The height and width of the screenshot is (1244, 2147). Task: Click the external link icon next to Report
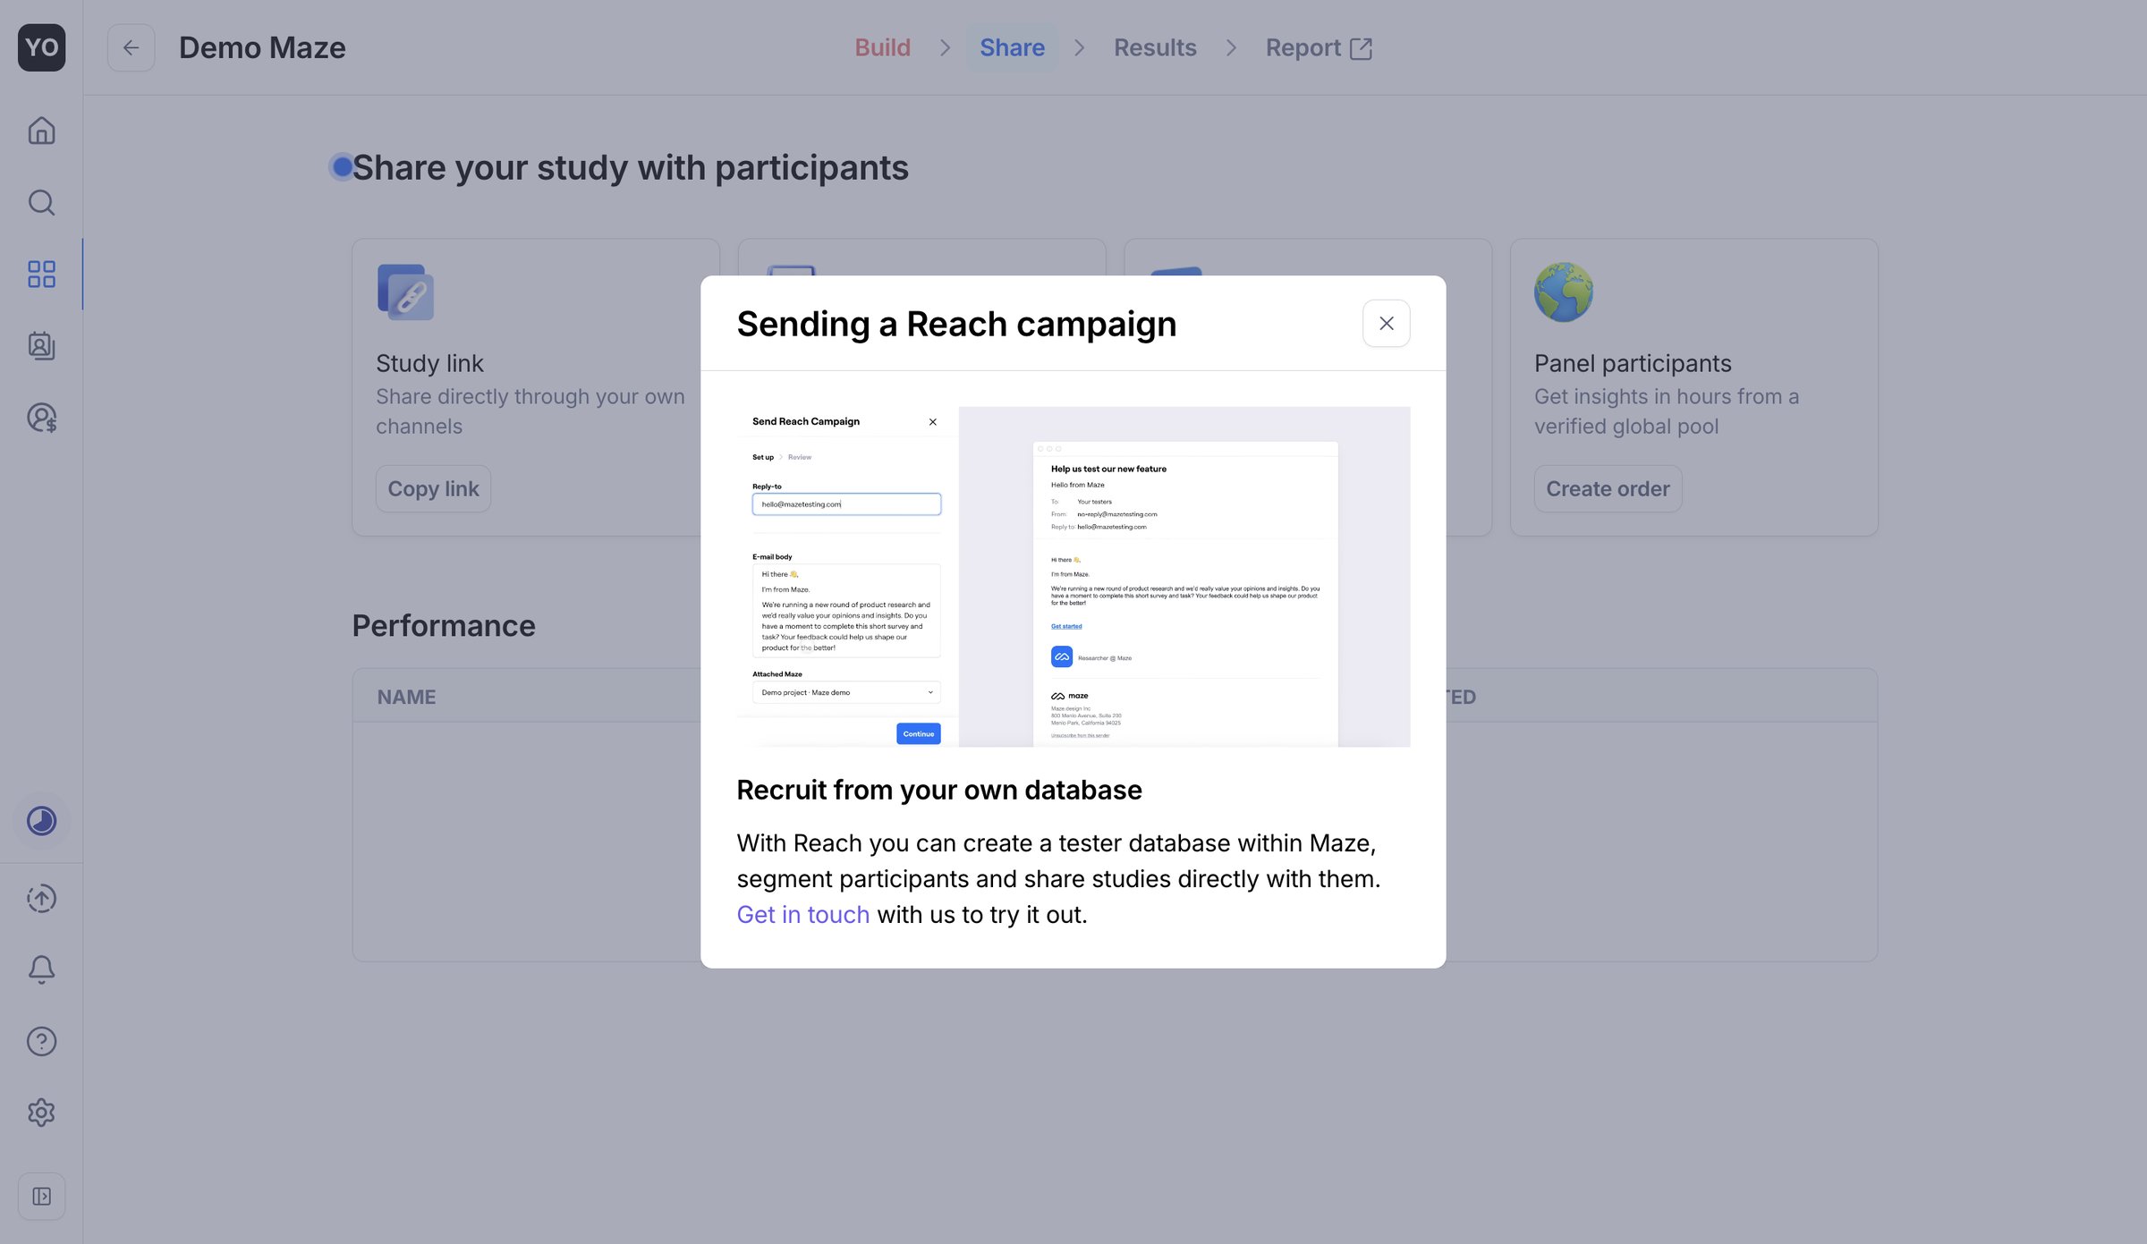click(1360, 48)
